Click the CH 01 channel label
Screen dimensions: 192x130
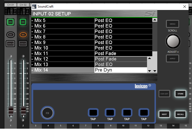coord(11,5)
